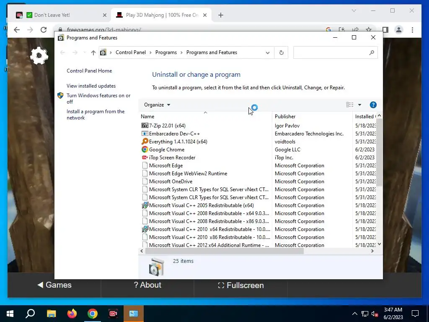Open the Chrome tab search dropdown
Screen dimensions: 429x322
[354, 10]
